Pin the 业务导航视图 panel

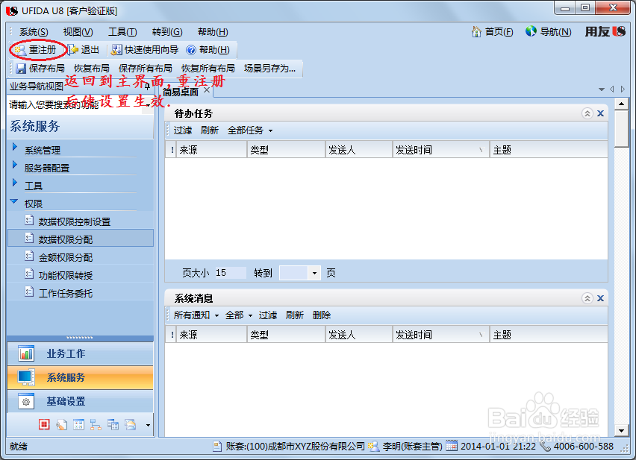click(147, 86)
